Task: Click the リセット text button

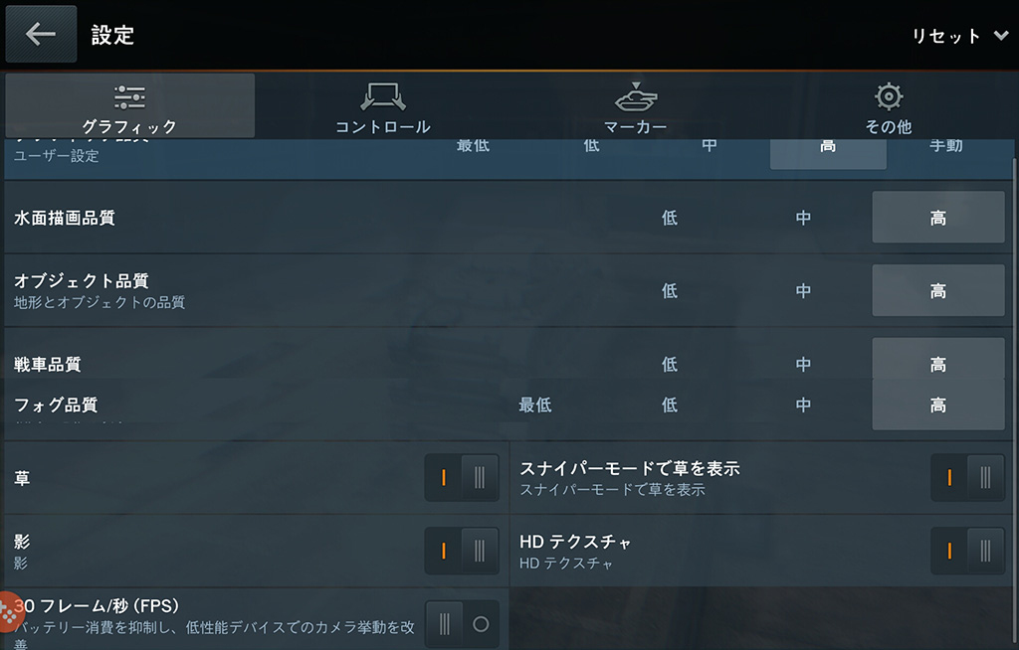Action: click(946, 36)
